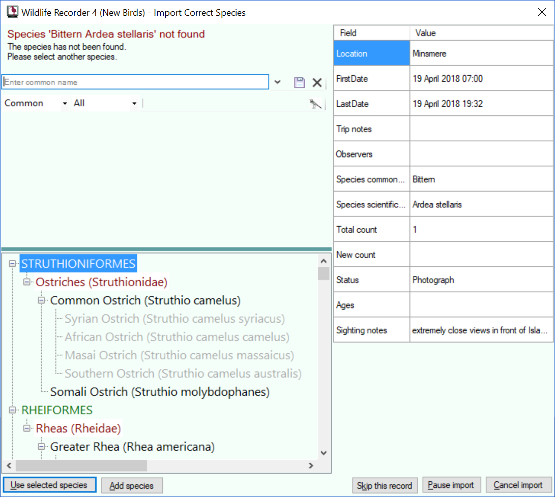555x497 pixels.
Task: Pause the import
Action: pos(451,485)
